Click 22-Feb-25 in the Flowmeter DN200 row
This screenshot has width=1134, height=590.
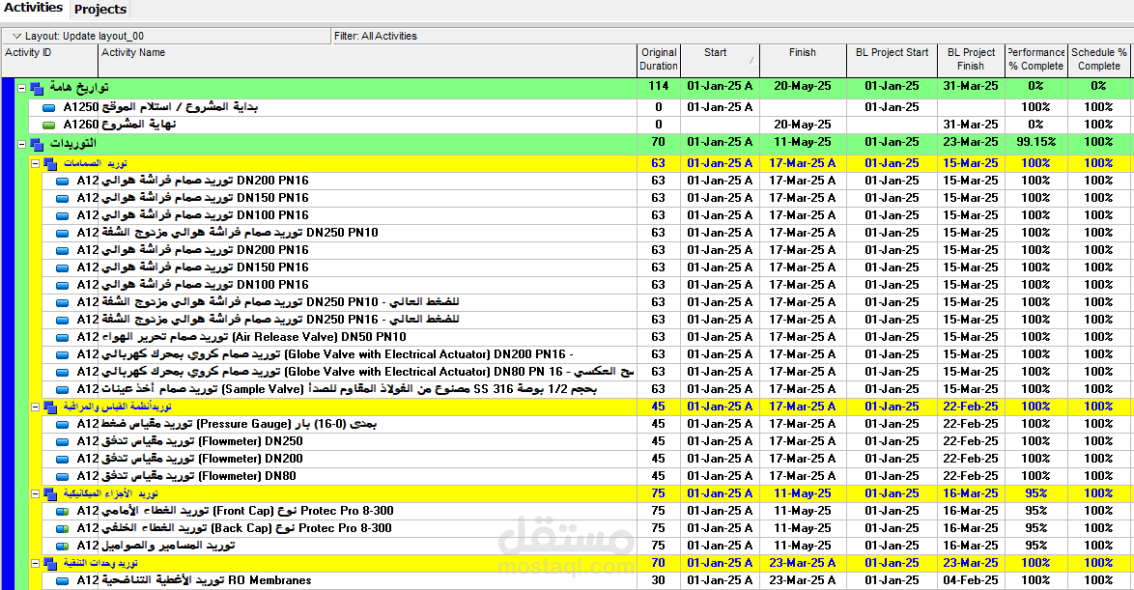click(972, 459)
